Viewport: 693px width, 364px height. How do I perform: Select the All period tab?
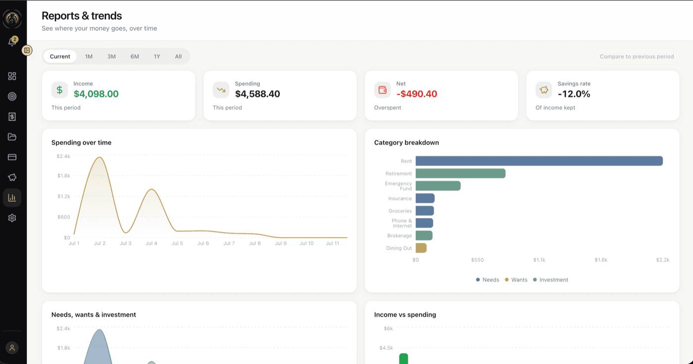pyautogui.click(x=178, y=56)
